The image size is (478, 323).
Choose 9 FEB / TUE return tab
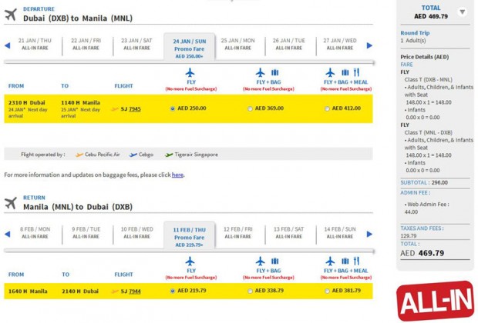click(x=86, y=233)
